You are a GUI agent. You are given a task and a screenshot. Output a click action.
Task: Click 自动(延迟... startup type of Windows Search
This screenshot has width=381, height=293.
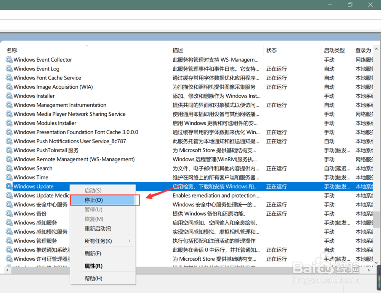coord(337,169)
